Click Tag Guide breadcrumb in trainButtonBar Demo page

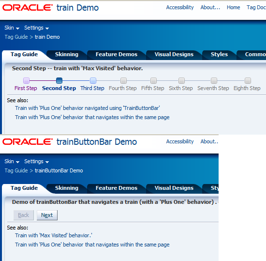point(16,170)
